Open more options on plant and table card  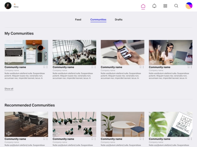click(x=143, y=139)
